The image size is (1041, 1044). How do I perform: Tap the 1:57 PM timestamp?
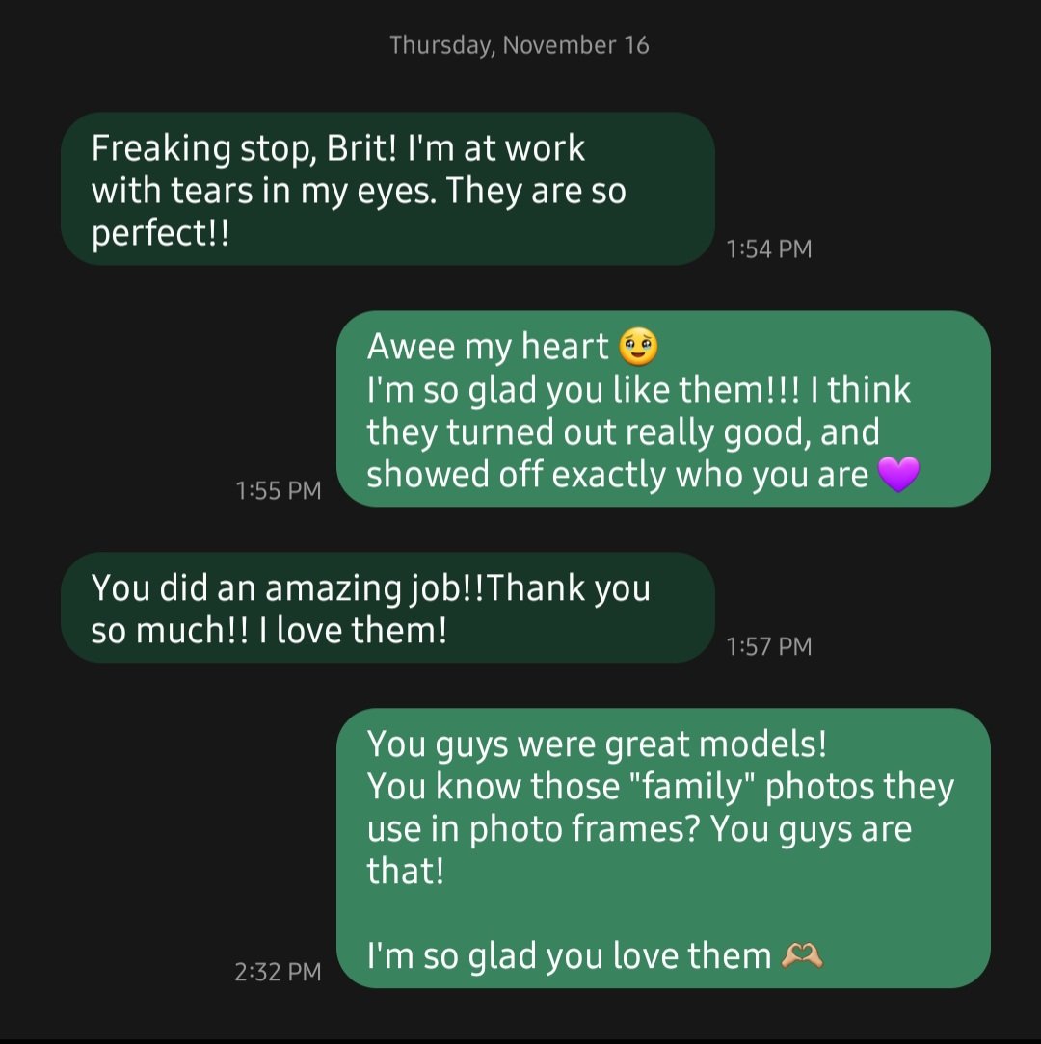tap(769, 646)
